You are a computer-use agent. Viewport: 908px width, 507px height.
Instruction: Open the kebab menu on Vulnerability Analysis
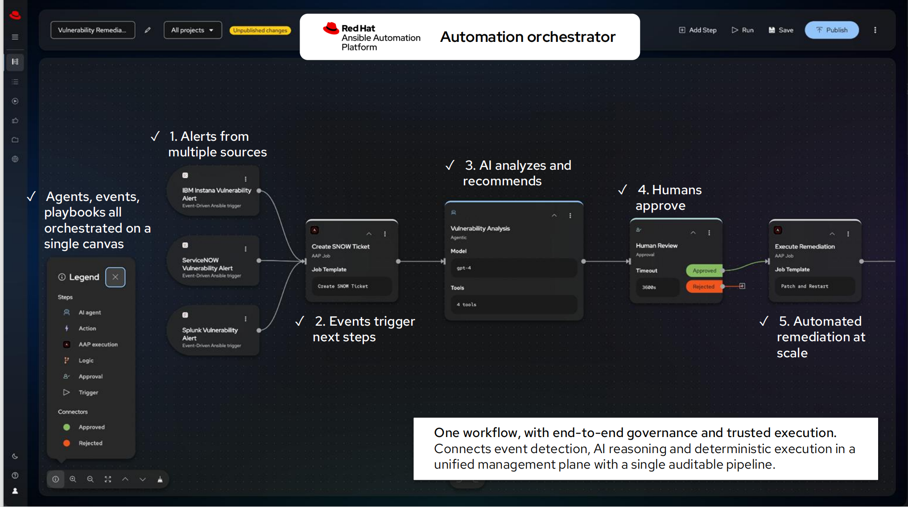click(x=570, y=216)
